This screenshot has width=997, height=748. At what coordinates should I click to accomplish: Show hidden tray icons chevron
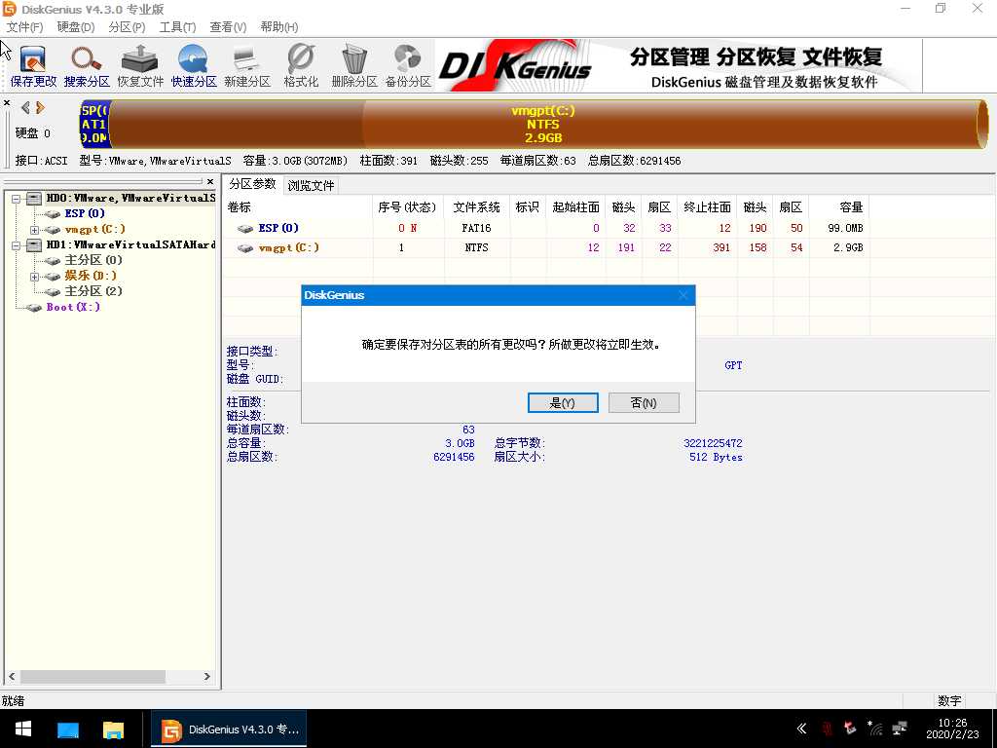[802, 729]
